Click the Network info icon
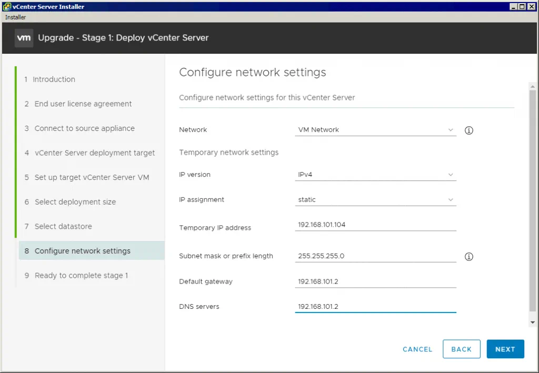The width and height of the screenshot is (539, 373). tap(468, 130)
